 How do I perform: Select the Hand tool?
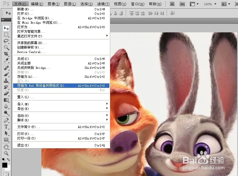6,147
